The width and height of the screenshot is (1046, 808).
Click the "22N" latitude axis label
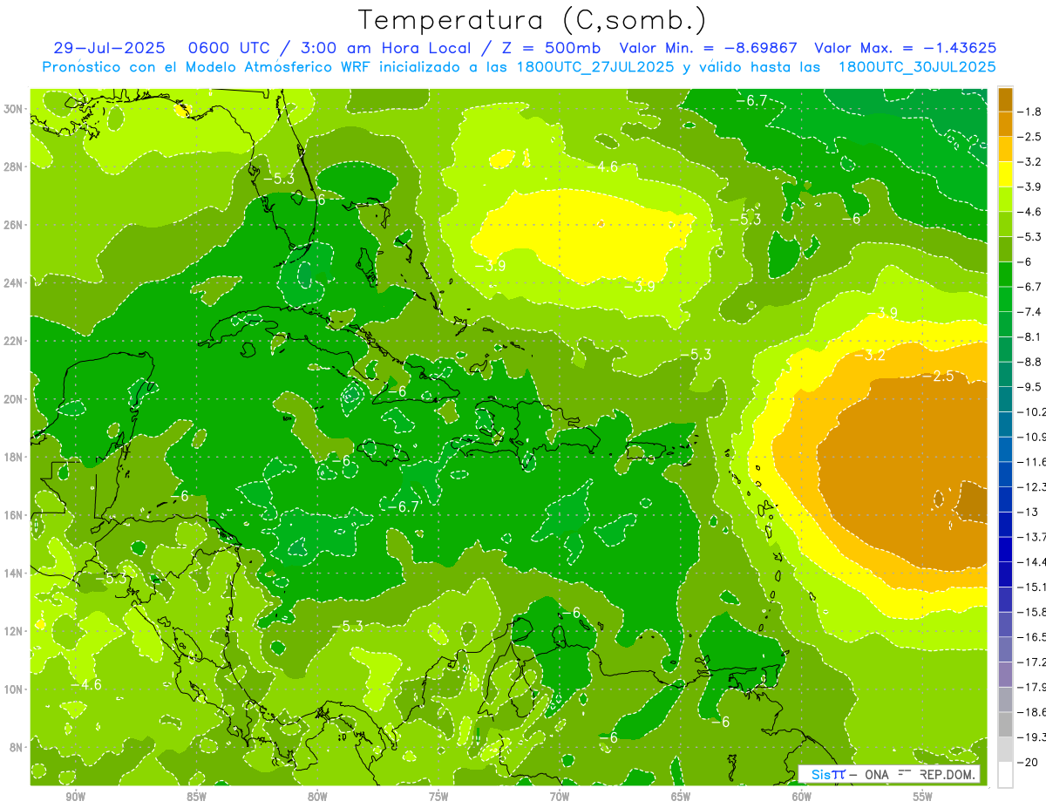14,341
